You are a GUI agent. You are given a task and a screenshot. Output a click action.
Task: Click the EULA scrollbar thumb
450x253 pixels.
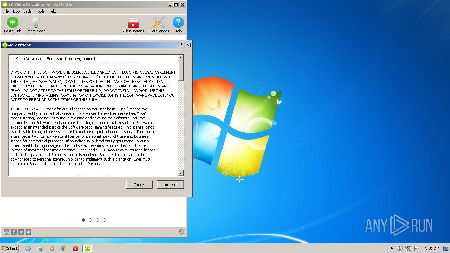click(x=181, y=71)
